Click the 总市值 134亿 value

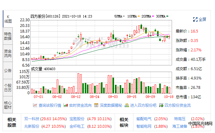click(x=196, y=97)
